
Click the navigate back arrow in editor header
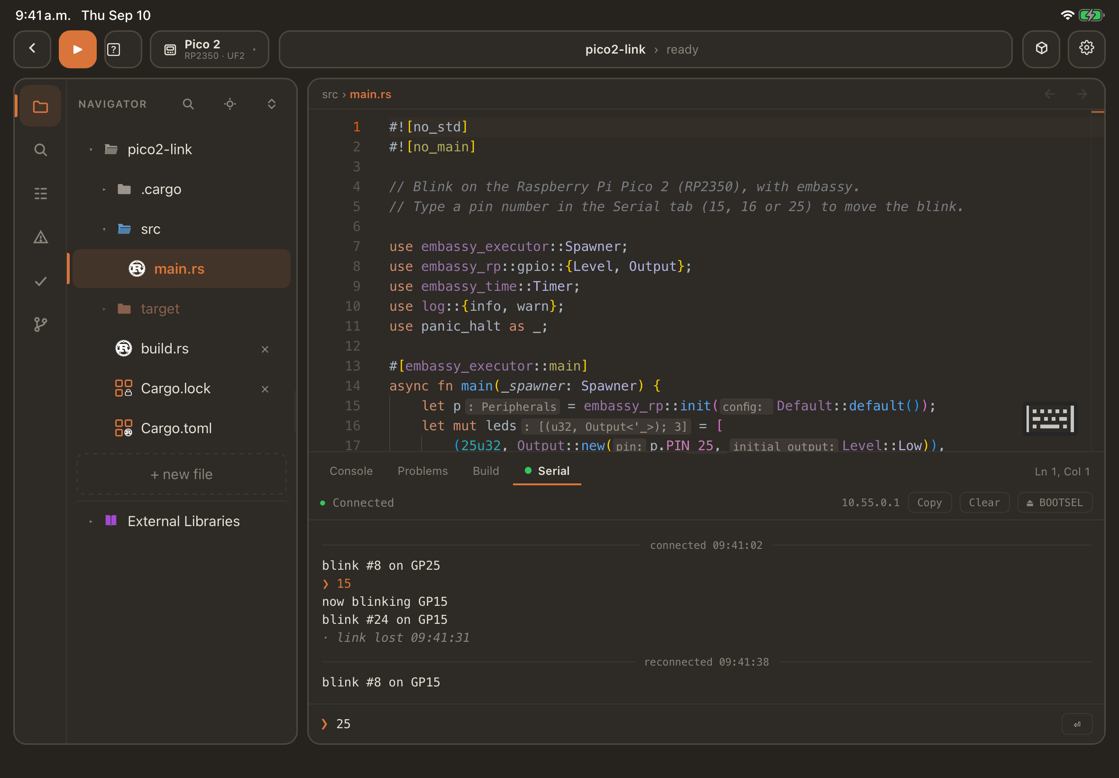[x=1050, y=94]
